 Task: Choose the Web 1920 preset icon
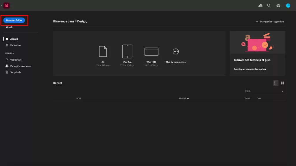pos(151,51)
